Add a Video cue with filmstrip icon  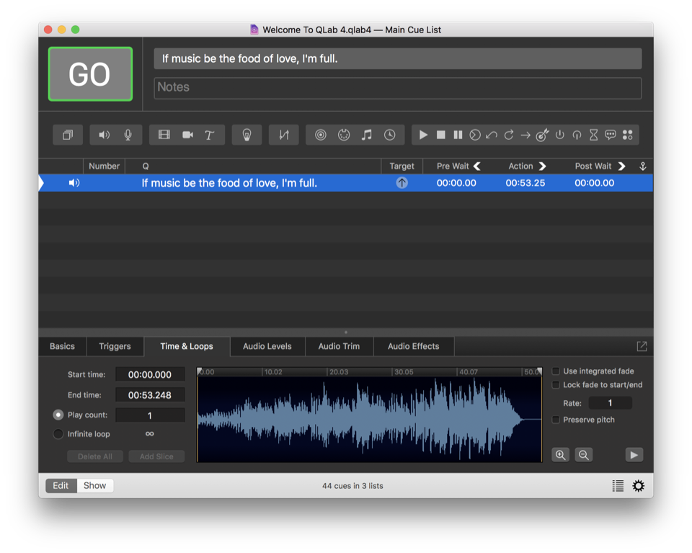click(x=164, y=135)
